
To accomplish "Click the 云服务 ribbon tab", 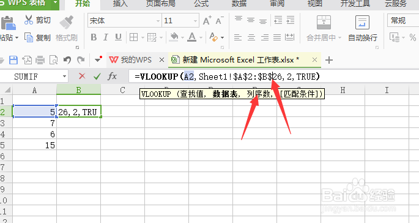I will [x=396, y=4].
